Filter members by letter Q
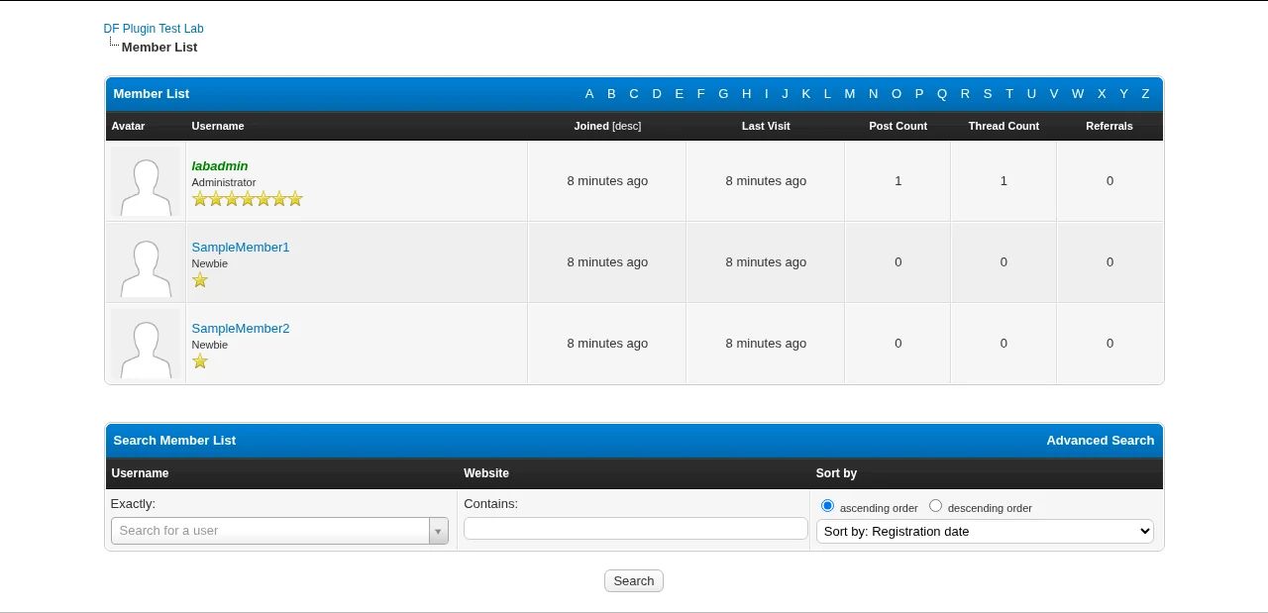1268x613 pixels. coord(942,94)
